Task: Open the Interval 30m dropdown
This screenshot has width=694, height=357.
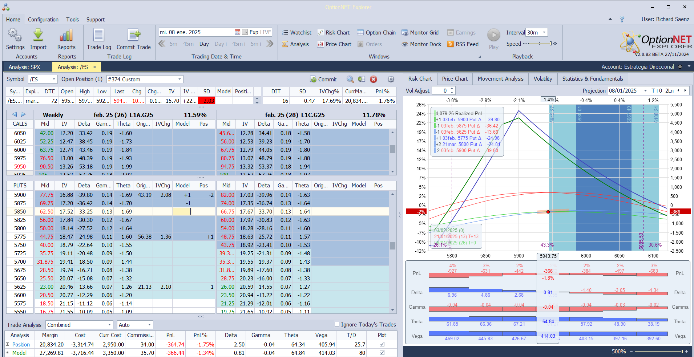Action: point(544,32)
